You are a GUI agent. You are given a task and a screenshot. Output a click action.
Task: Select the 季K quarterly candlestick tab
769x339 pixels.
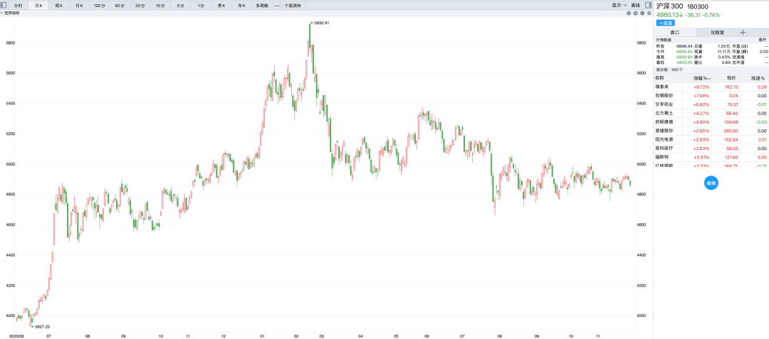[221, 6]
